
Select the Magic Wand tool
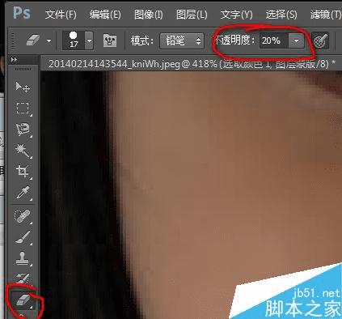[23, 151]
